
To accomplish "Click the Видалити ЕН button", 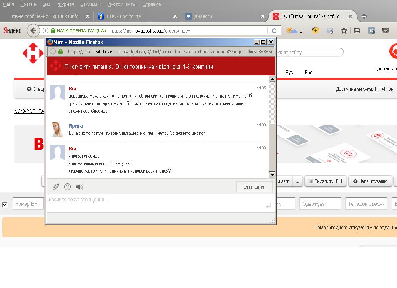I will (325, 181).
